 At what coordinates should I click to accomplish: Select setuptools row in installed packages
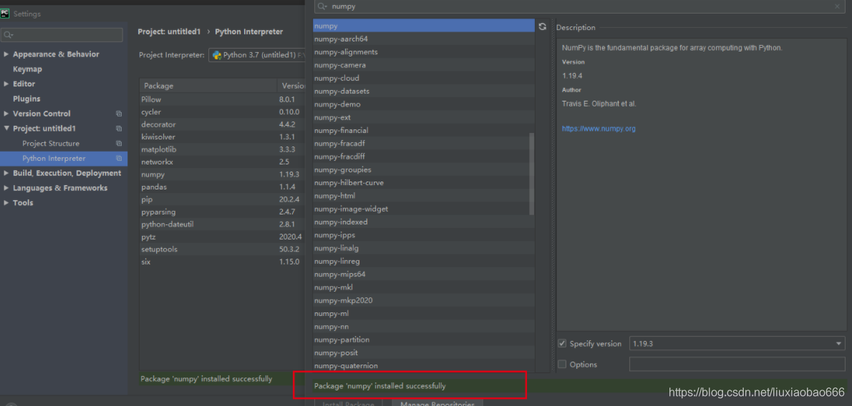pos(222,249)
